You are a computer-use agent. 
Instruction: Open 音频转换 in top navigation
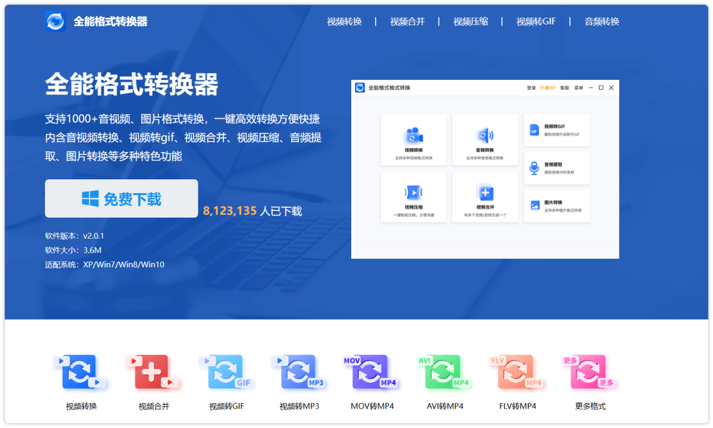tap(601, 22)
